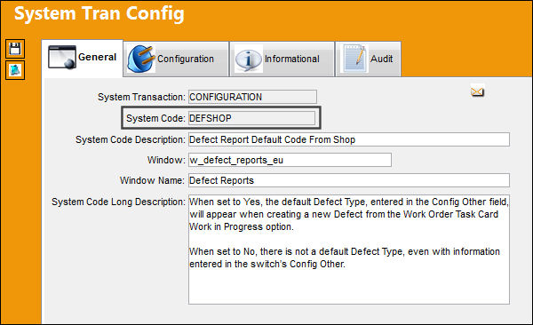Click the General tab window icon
The height and width of the screenshot is (325, 533).
click(62, 57)
